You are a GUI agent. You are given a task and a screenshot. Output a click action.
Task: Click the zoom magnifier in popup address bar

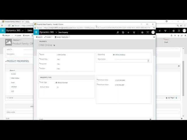(154, 28)
